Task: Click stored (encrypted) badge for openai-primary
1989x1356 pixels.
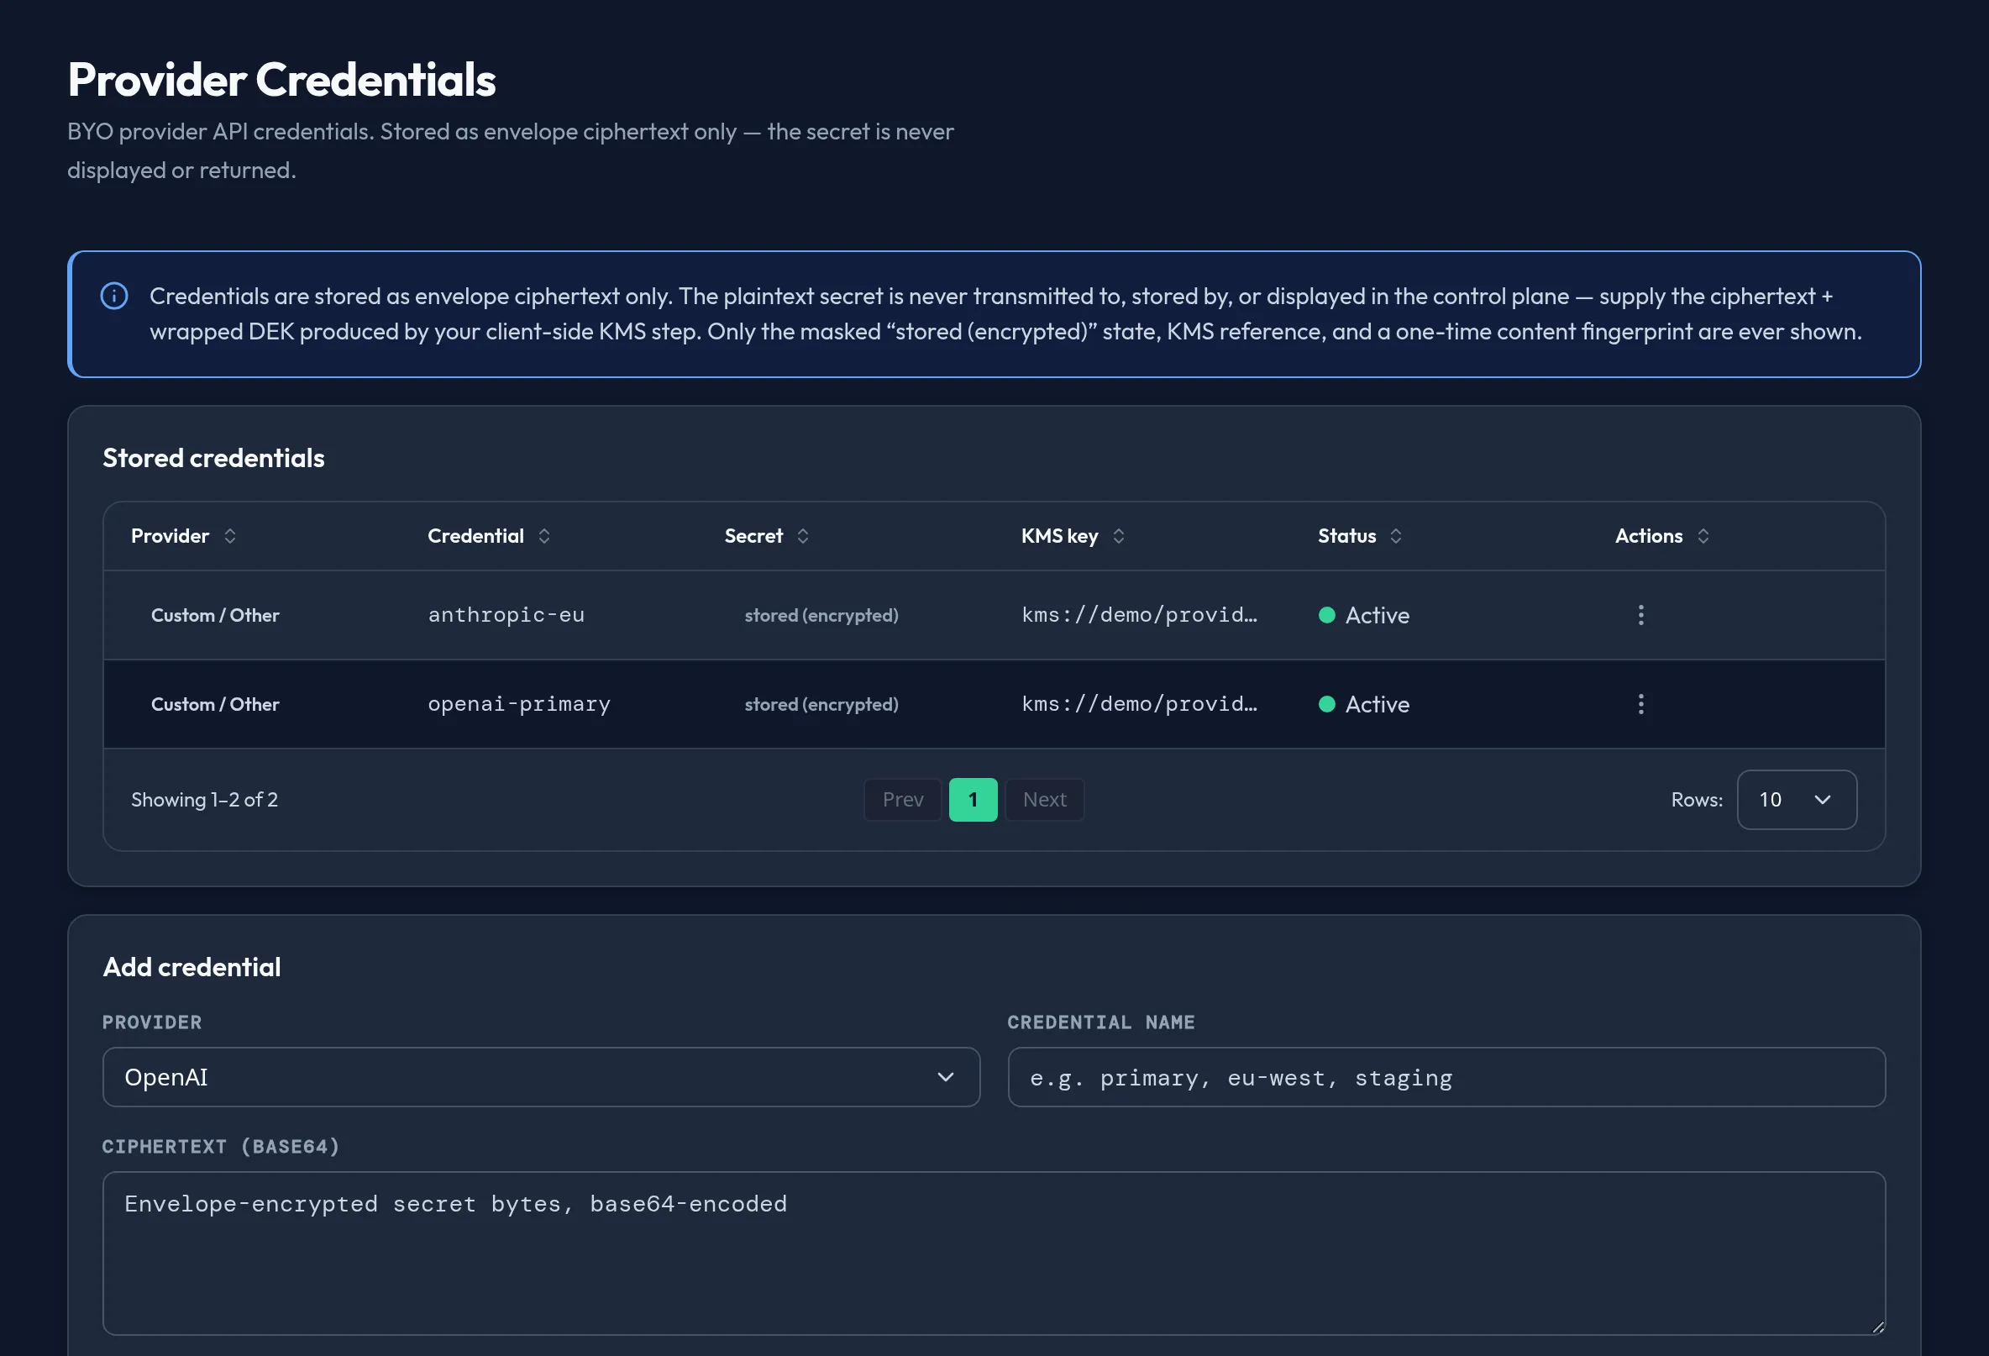Action: click(821, 705)
